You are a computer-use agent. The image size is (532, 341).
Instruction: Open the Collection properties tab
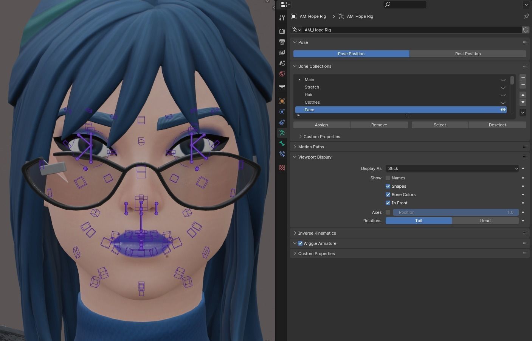[x=282, y=87]
